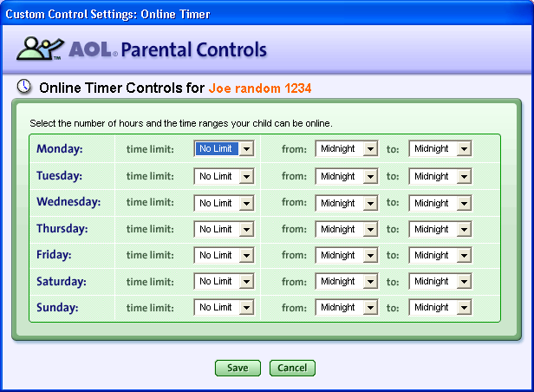534x392 pixels.
Task: Open Thursday time limit dropdown
Action: click(224, 229)
